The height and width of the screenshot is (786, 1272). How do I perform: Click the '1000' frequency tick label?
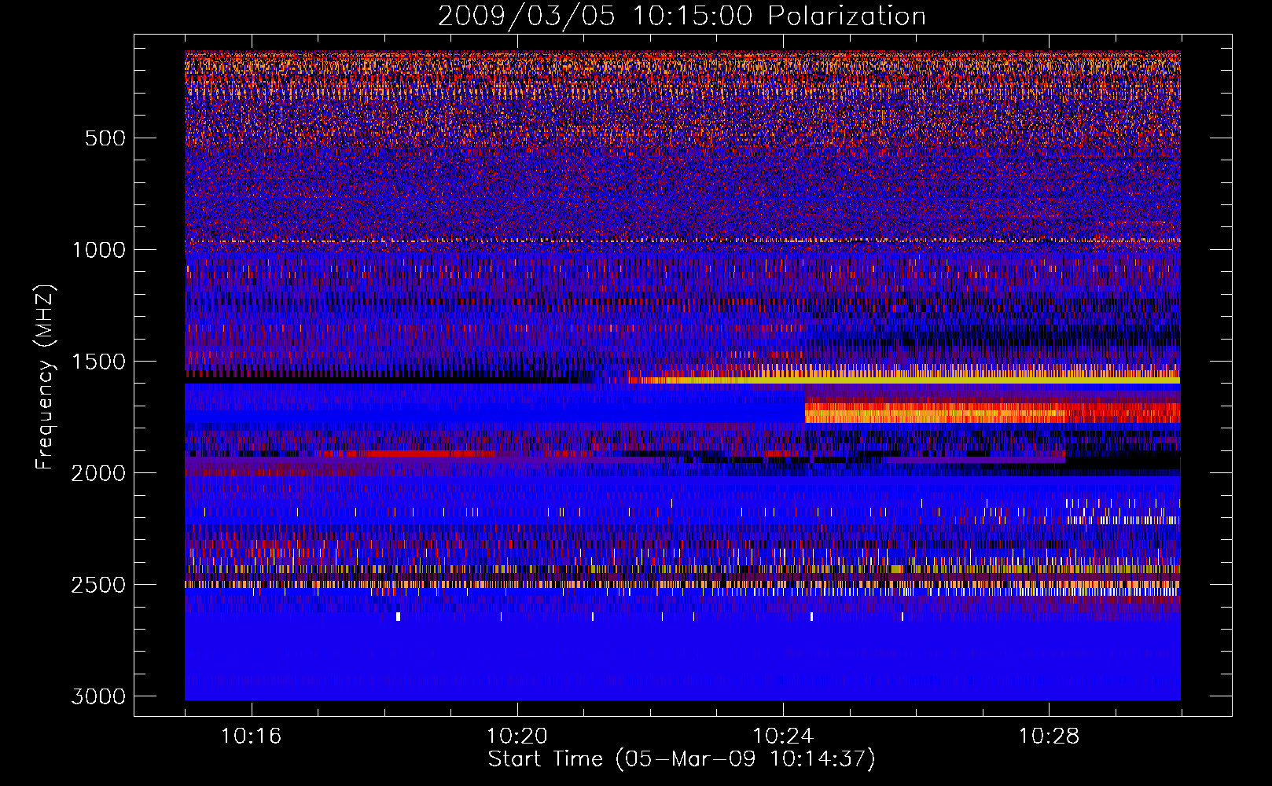point(99,250)
